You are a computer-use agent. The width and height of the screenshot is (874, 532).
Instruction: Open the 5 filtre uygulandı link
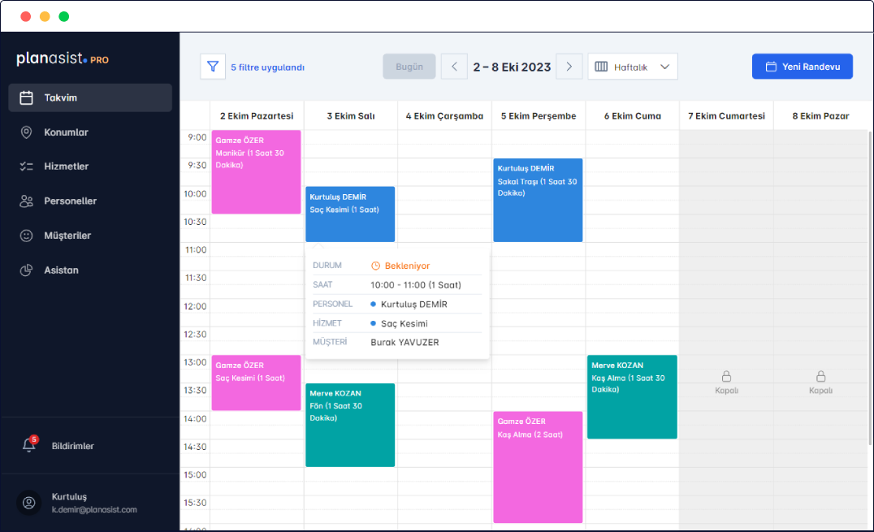click(x=267, y=67)
